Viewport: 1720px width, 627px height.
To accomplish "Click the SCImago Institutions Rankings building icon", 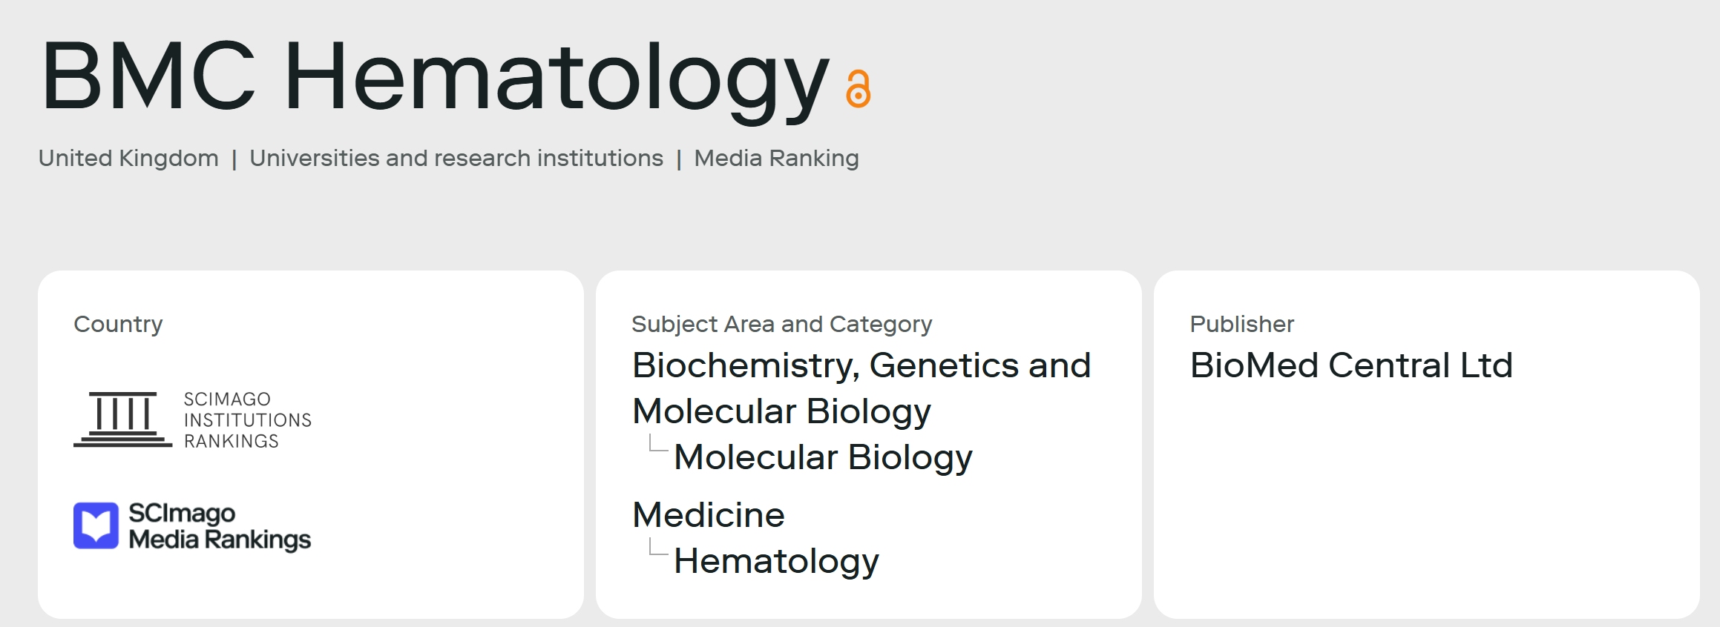I will [122, 419].
